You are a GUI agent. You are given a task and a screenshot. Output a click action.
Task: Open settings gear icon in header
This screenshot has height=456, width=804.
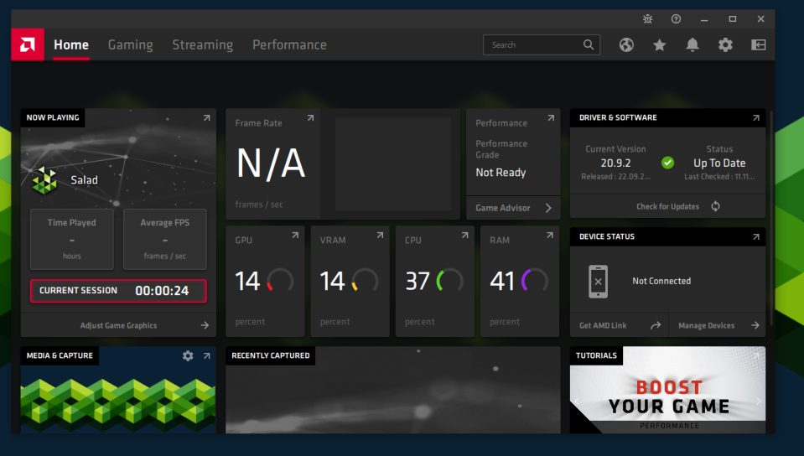click(725, 45)
